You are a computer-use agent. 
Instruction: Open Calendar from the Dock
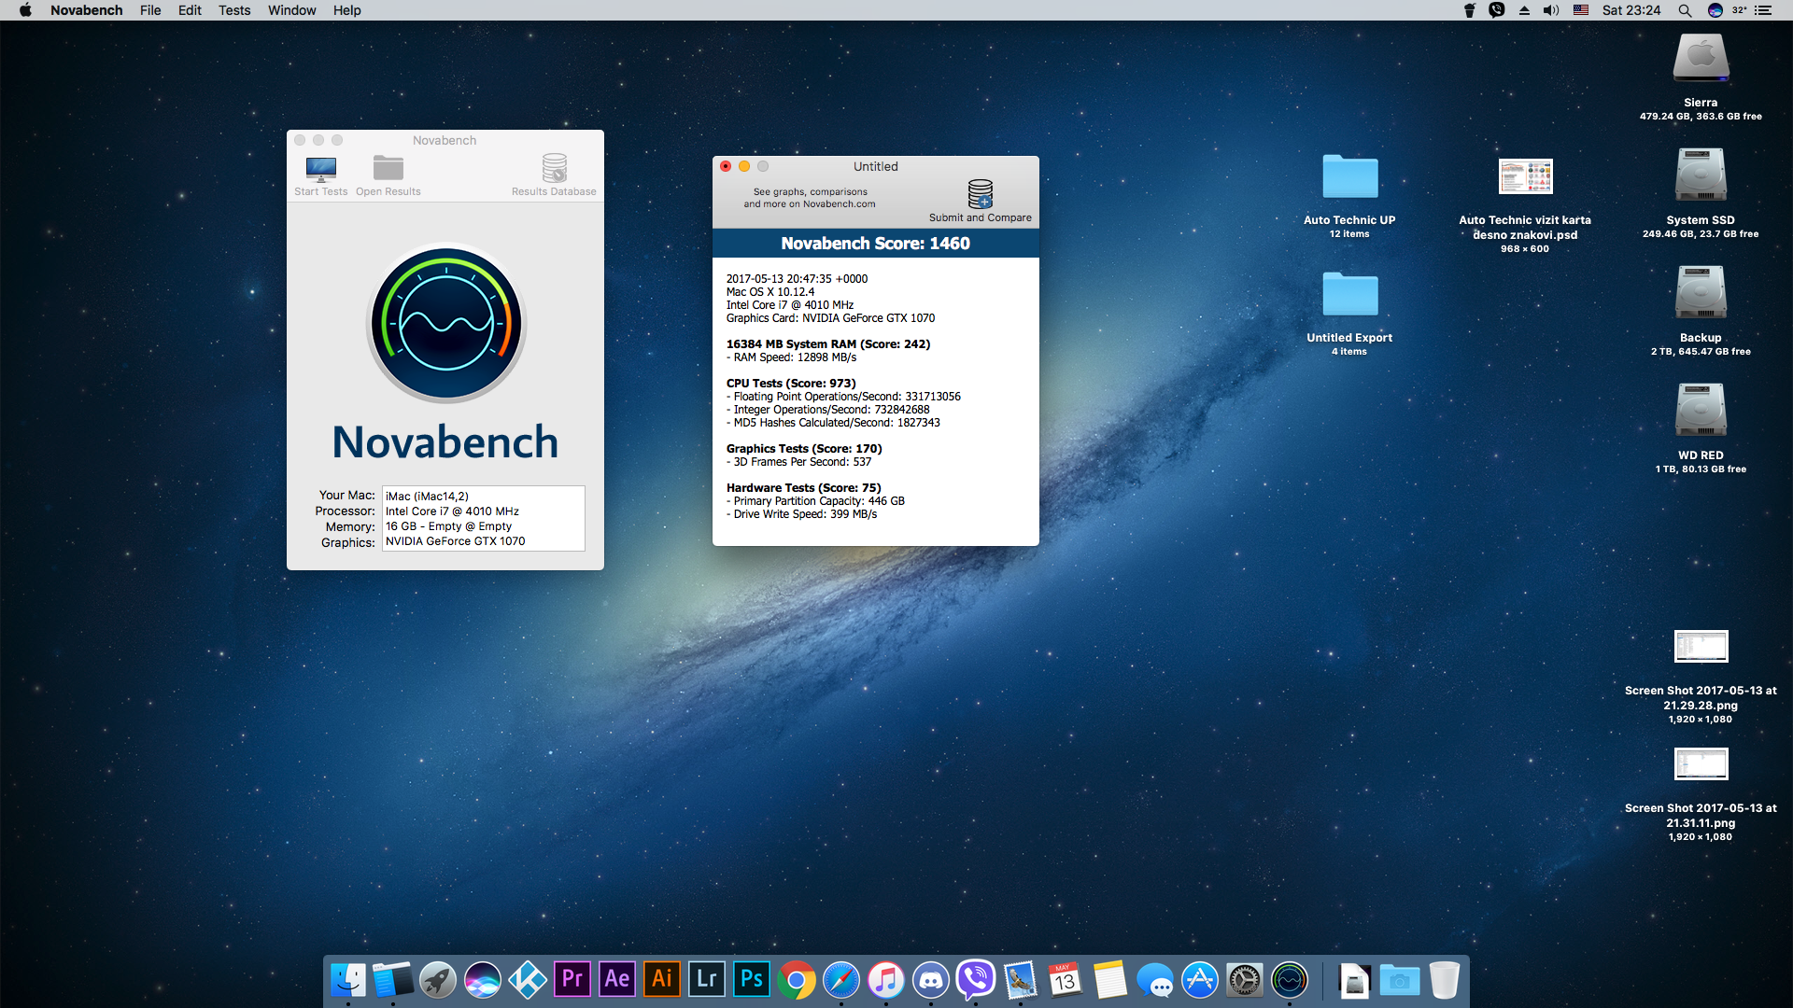coord(1065,980)
